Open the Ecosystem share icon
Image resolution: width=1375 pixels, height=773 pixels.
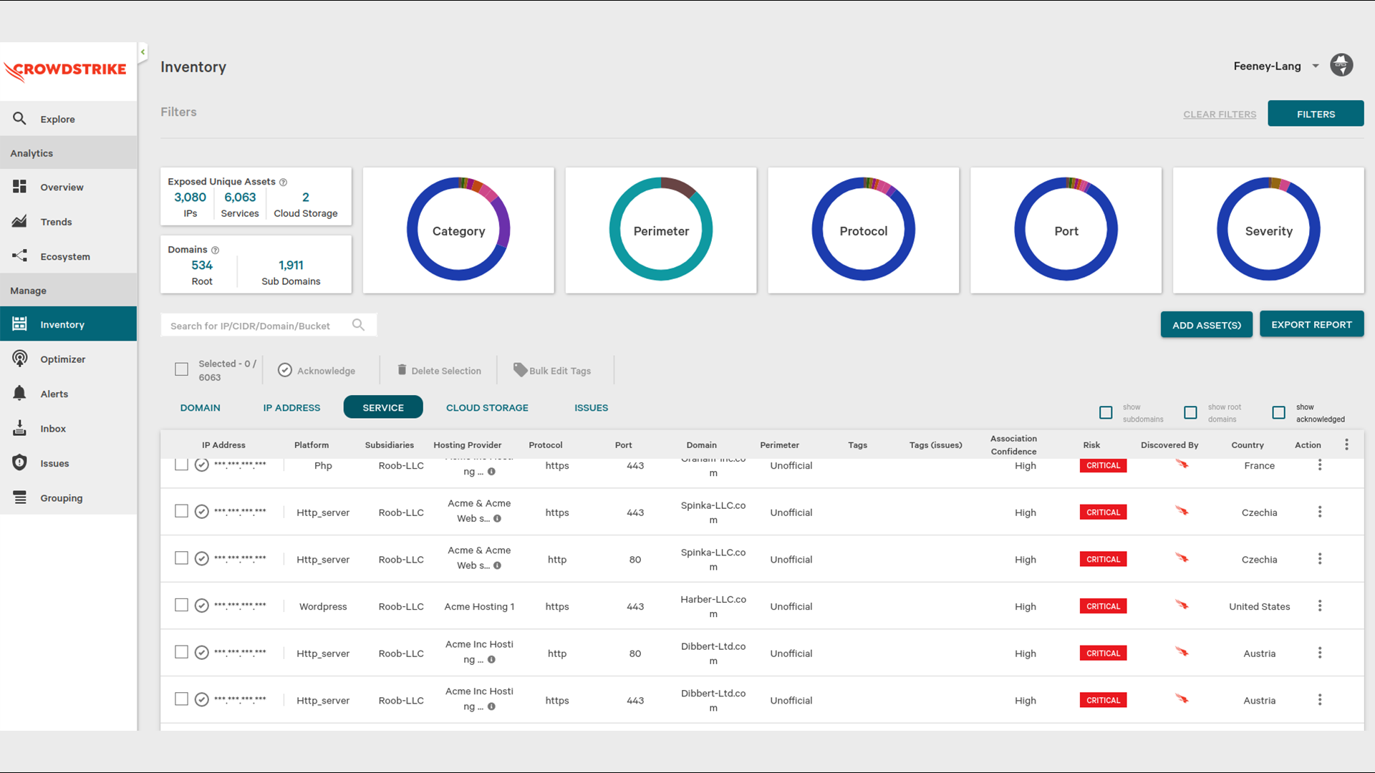click(19, 256)
